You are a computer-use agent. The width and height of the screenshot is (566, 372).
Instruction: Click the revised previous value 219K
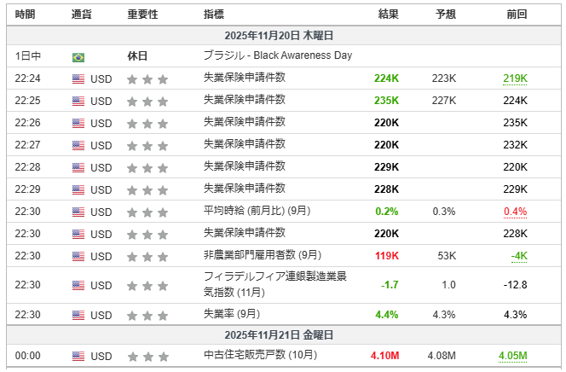(x=515, y=78)
